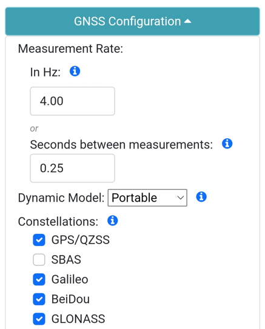Click the info icon next to In Hz

pos(75,71)
